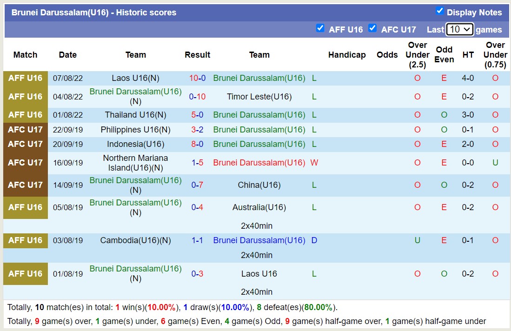Click the Brunei Darussalam(U16) Historic scores title
This screenshot has width=511, height=331.
pos(94,13)
